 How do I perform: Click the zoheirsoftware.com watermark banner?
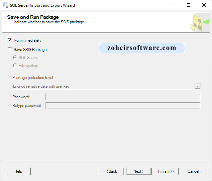142,48
